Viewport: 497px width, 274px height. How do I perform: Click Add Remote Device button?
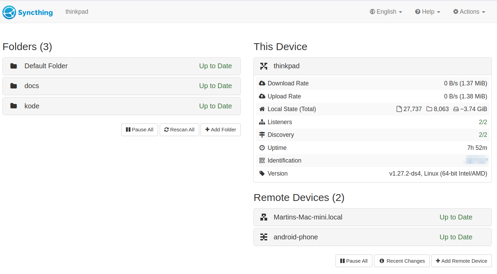tap(462, 261)
